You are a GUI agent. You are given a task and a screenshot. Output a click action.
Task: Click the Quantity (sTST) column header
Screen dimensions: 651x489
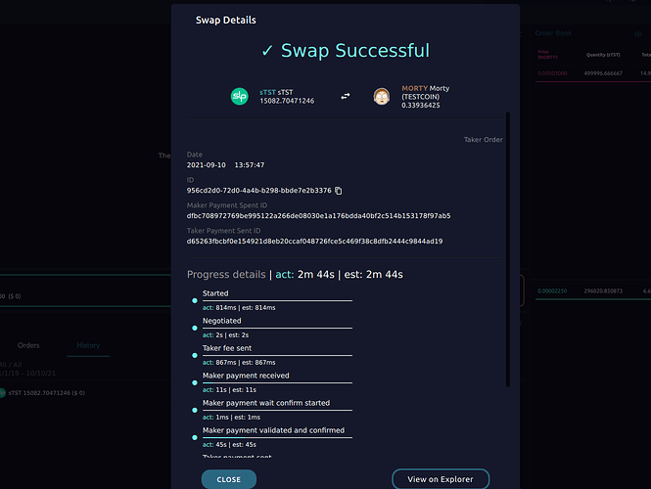603,55
